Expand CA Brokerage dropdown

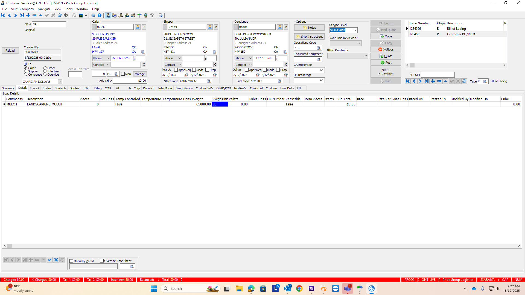(x=321, y=70)
